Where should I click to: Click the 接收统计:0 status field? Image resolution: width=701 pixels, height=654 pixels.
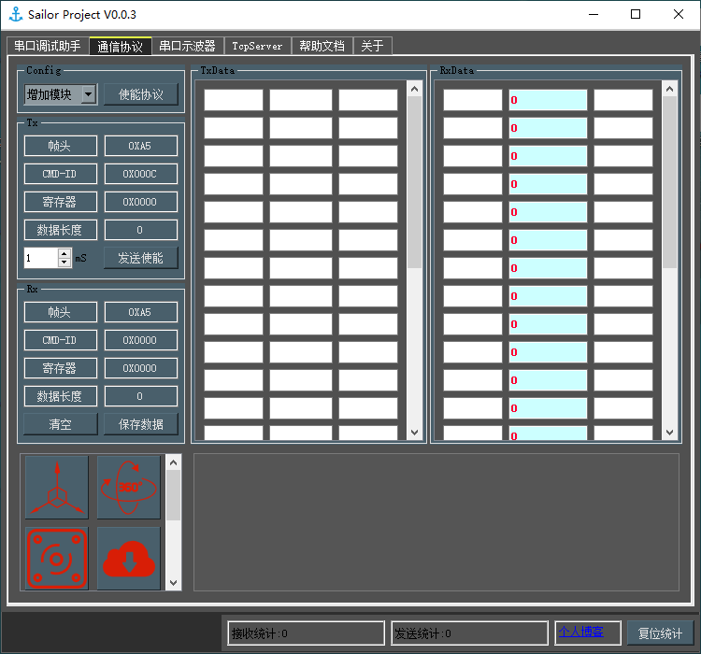[307, 633]
